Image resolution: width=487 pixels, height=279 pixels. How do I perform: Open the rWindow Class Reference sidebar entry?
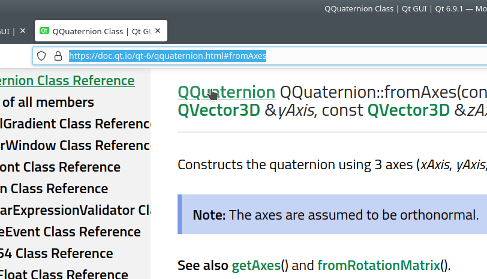coord(75,145)
